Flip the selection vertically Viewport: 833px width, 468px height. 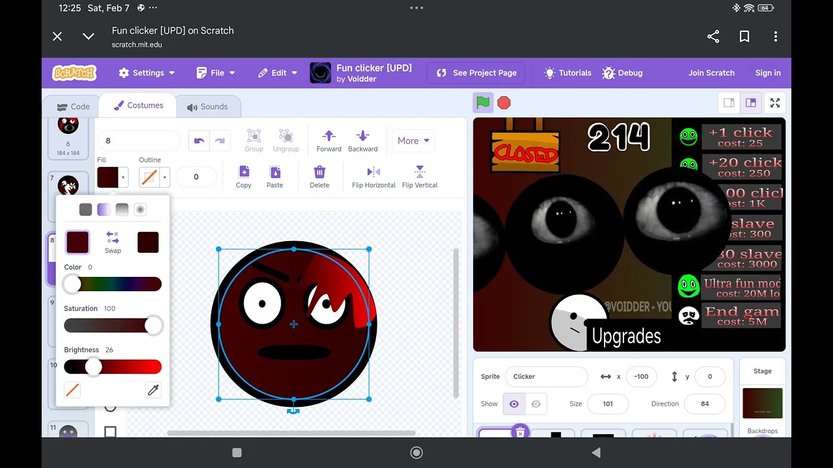pos(420,177)
